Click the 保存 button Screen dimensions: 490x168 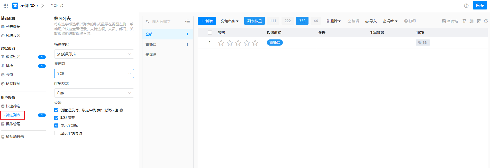pyautogui.click(x=480, y=5)
